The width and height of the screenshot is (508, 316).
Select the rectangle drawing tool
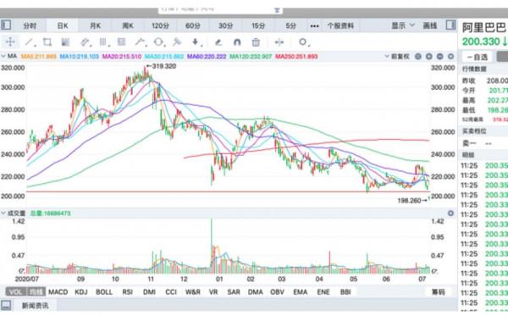pos(47,42)
